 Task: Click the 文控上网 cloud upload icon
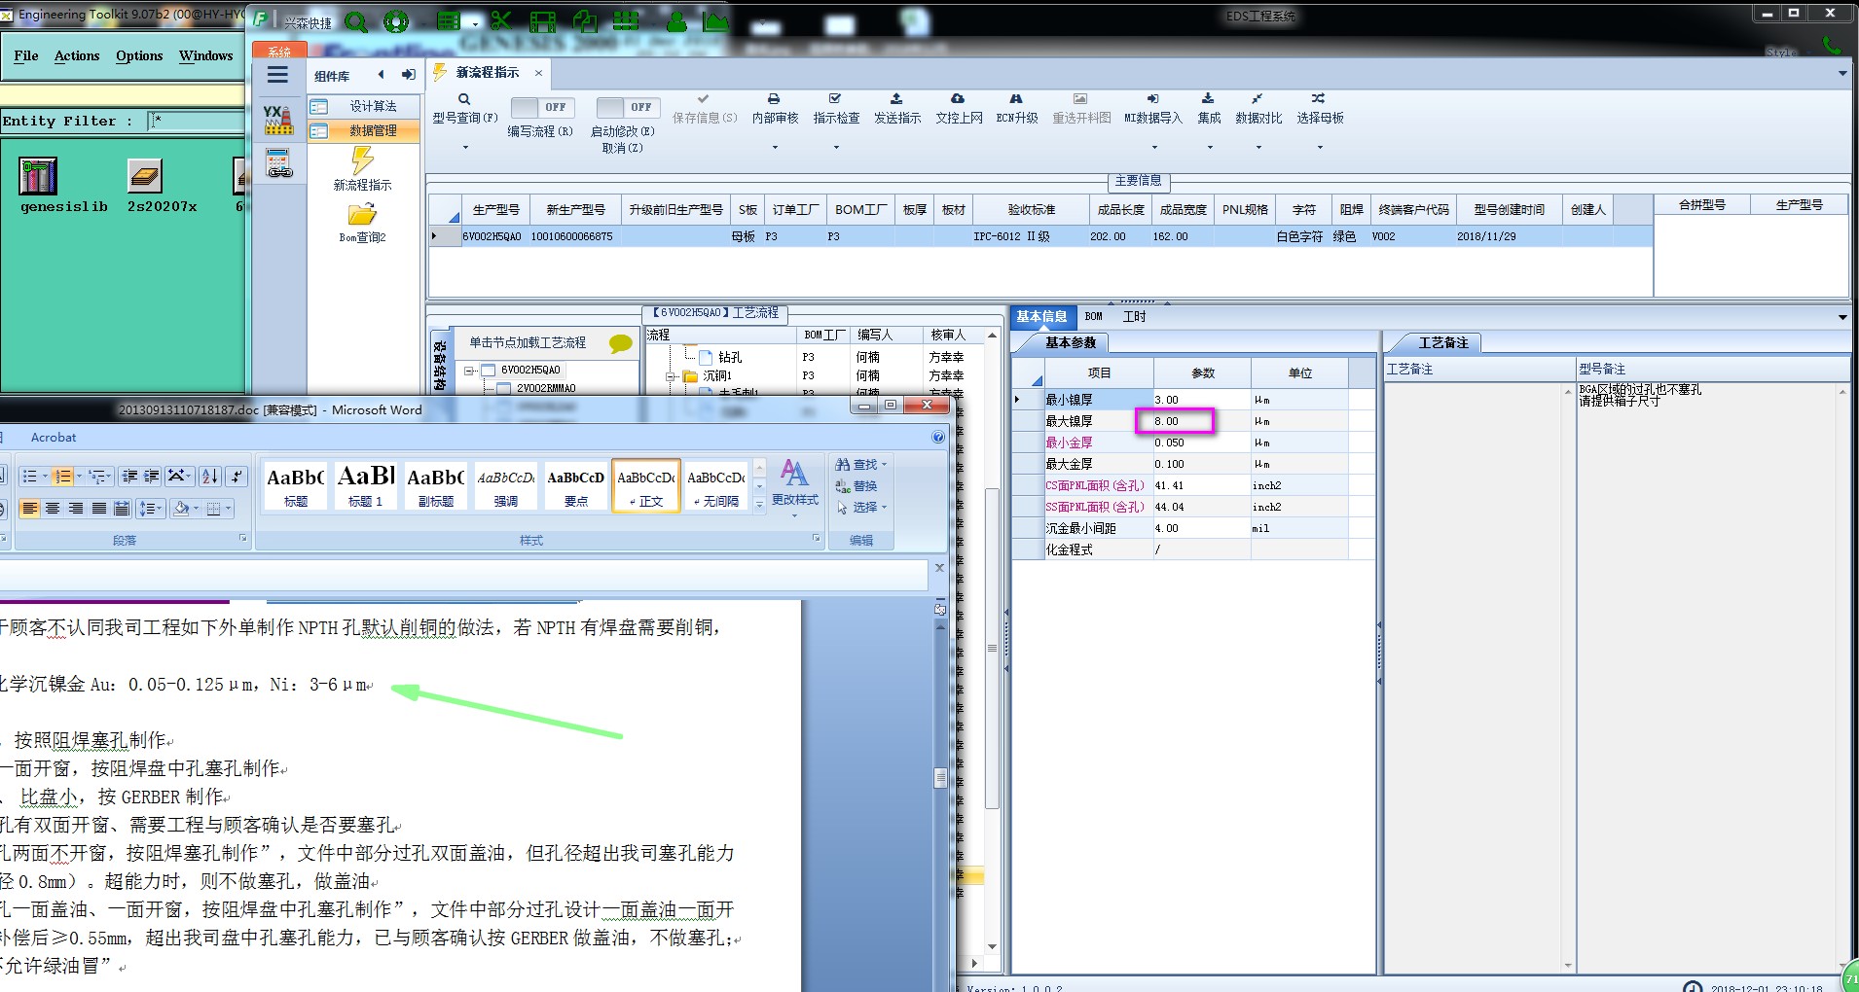click(958, 99)
